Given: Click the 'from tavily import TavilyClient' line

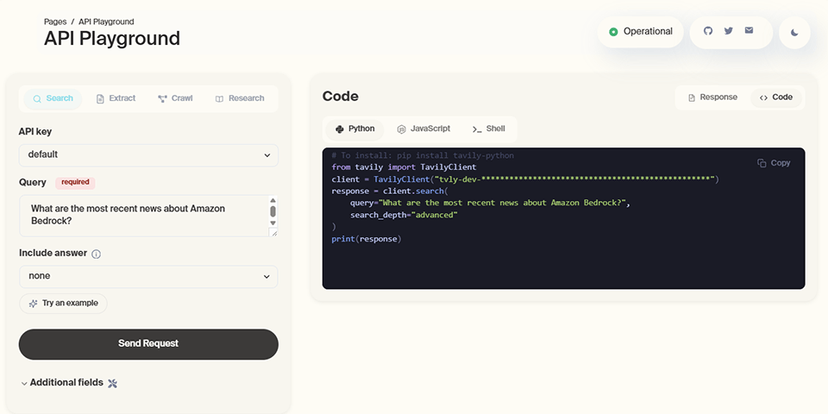Looking at the screenshot, I should (404, 166).
